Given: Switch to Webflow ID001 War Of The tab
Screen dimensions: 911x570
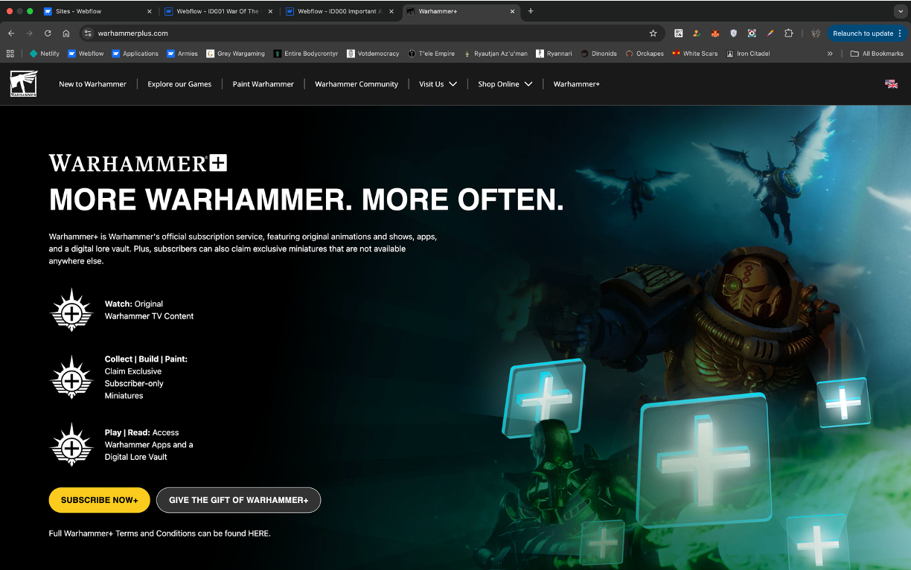Looking at the screenshot, I should point(217,11).
